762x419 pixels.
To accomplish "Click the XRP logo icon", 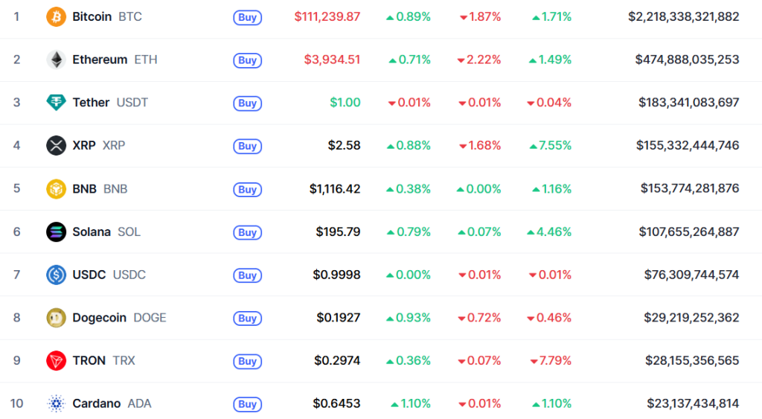I will [x=56, y=145].
